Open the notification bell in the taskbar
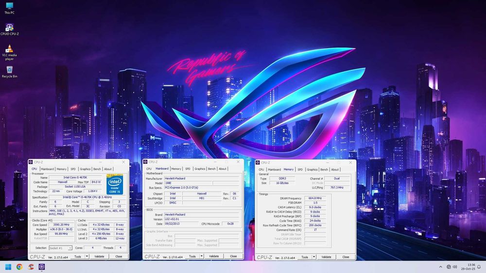The image size is (486, 273). (x=479, y=267)
